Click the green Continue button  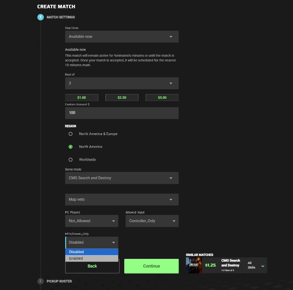coord(151,266)
